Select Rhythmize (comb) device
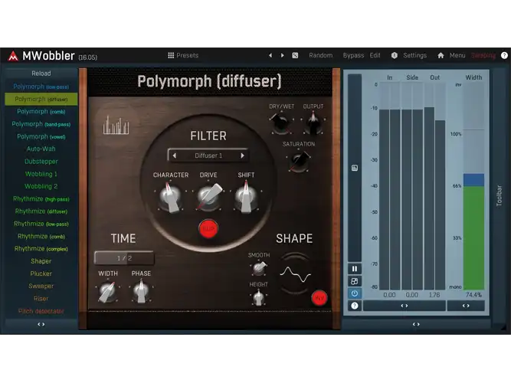Image resolution: width=511 pixels, height=383 pixels. pyautogui.click(x=41, y=237)
